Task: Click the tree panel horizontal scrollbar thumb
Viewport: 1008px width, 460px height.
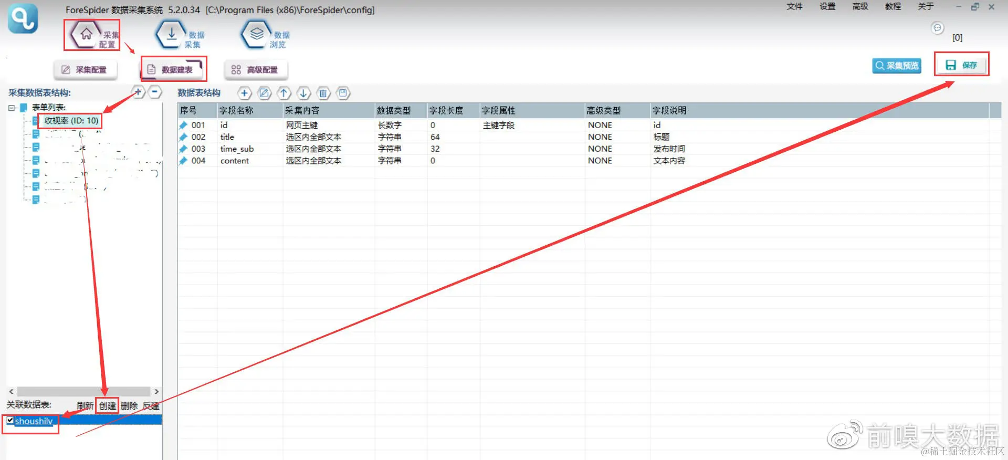Action: click(x=83, y=392)
